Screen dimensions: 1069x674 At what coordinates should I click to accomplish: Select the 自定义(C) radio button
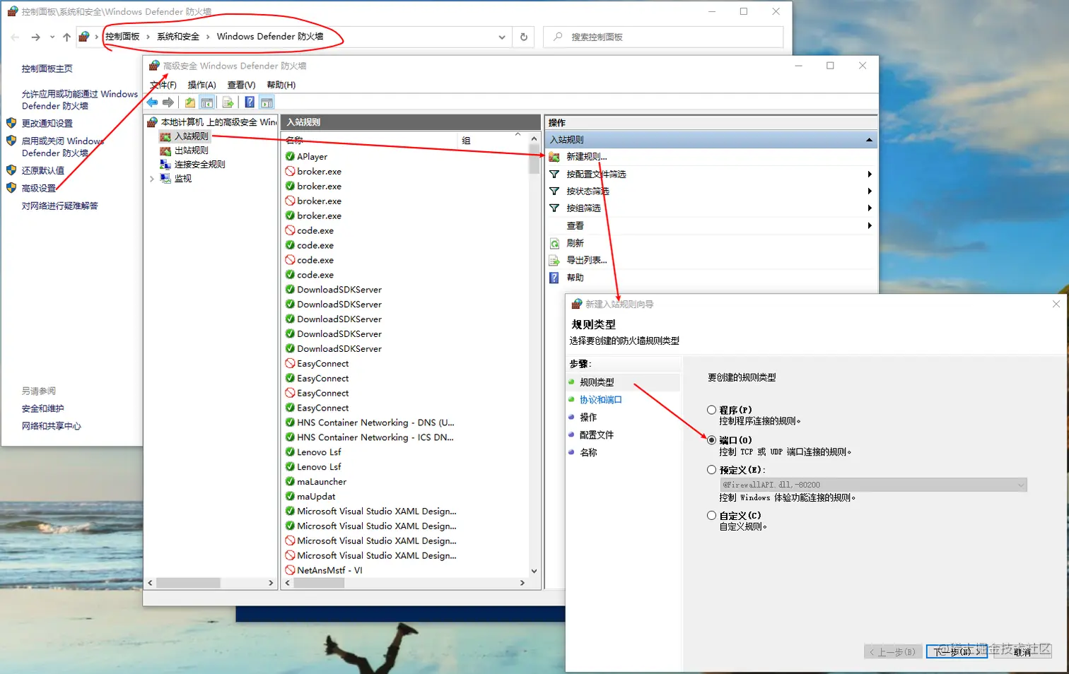(x=711, y=515)
